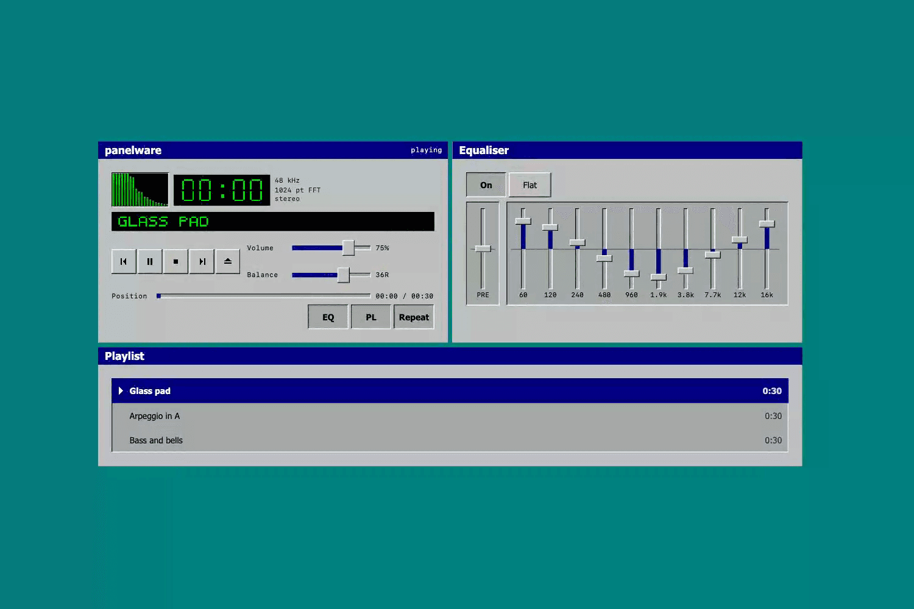Select Bass and bells in the playlist

coord(450,440)
